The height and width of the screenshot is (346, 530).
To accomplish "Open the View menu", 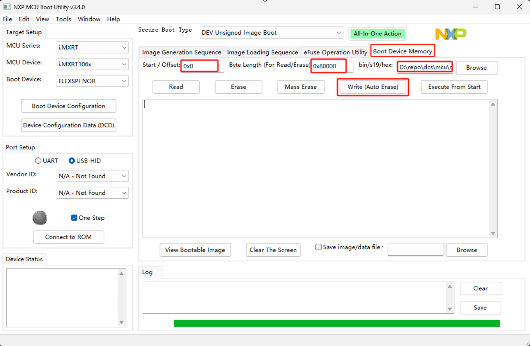I will (x=43, y=19).
